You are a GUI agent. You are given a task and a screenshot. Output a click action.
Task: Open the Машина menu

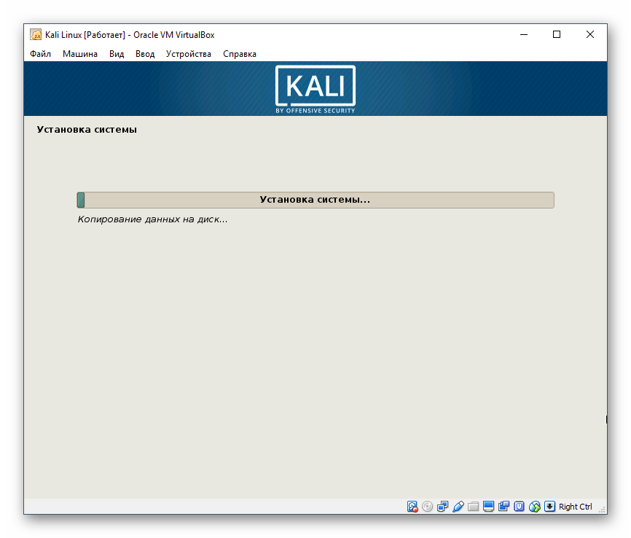point(80,53)
